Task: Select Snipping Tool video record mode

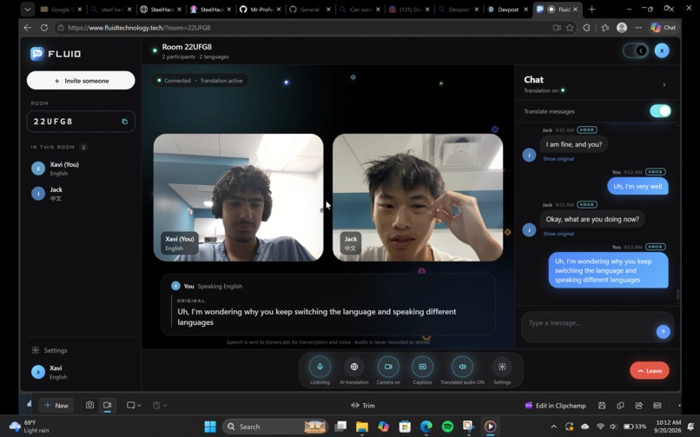Action: pos(107,405)
